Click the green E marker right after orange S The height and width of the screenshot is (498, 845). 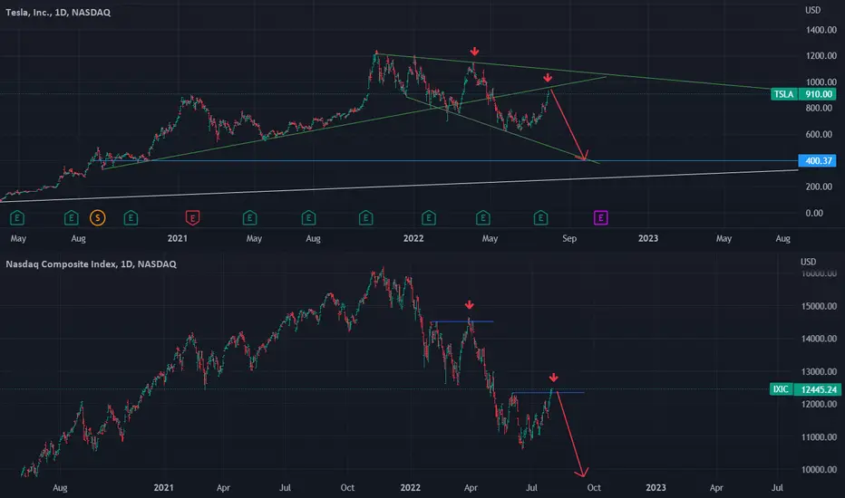coord(131,218)
